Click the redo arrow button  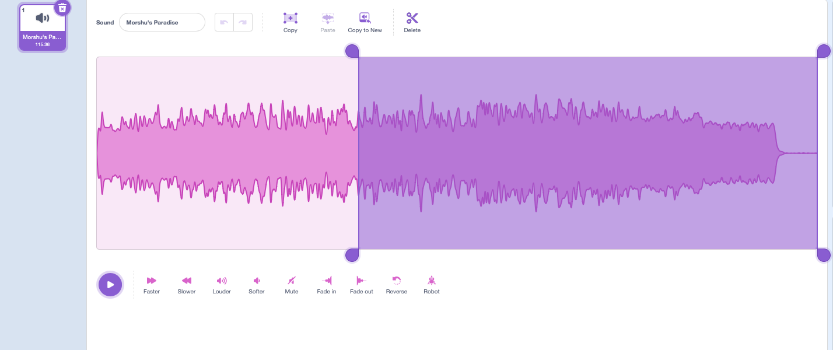tap(243, 22)
